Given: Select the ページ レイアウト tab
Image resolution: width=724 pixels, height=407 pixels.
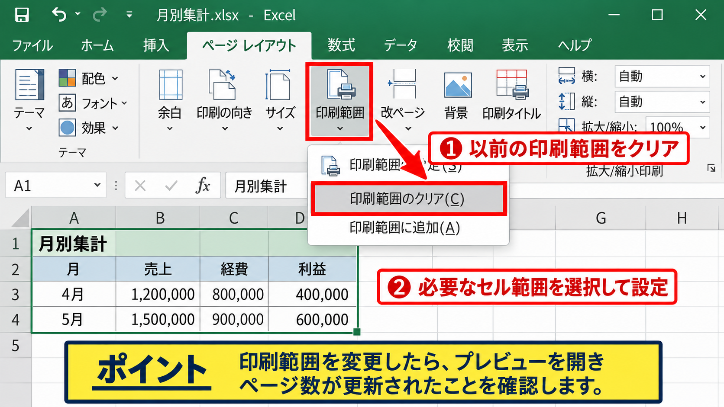Looking at the screenshot, I should pyautogui.click(x=249, y=45).
